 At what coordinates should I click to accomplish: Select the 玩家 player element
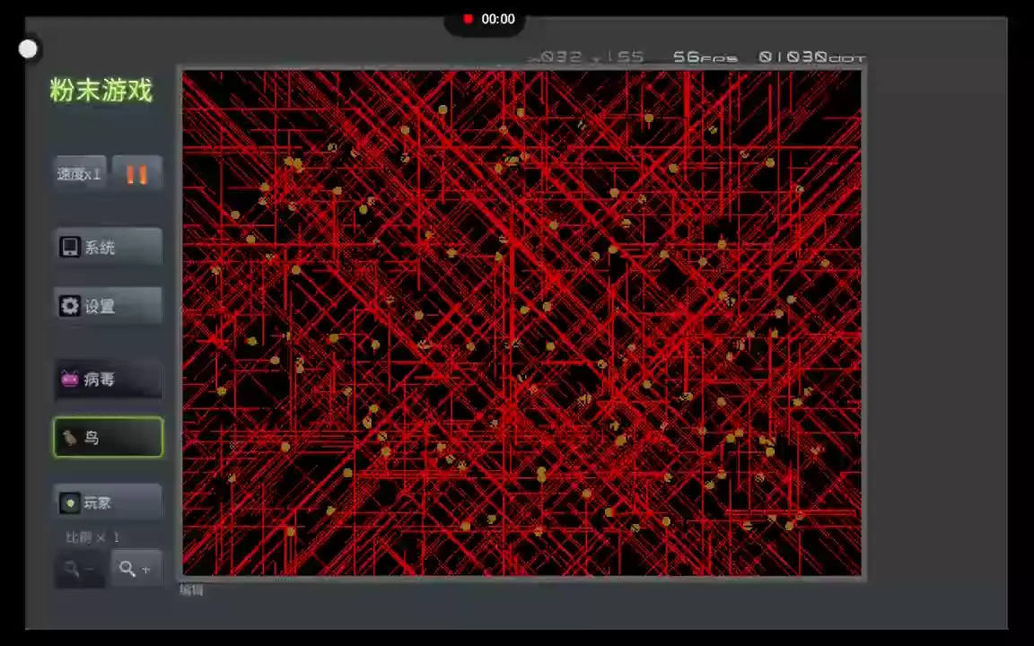coord(108,503)
